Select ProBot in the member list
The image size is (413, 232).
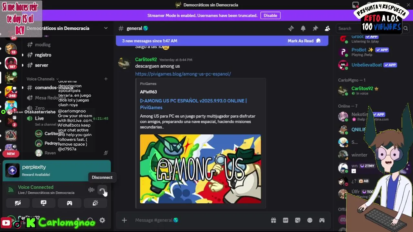pyautogui.click(x=371, y=52)
